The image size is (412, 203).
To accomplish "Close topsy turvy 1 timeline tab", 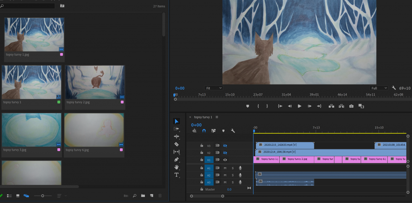I will click(190, 117).
